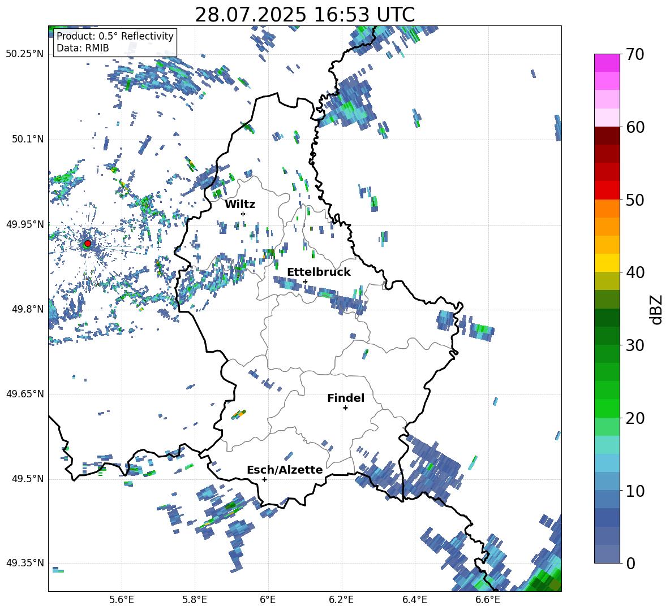The image size is (670, 611).
Task: Click the 49.5°N latitude label
Action: coord(28,479)
